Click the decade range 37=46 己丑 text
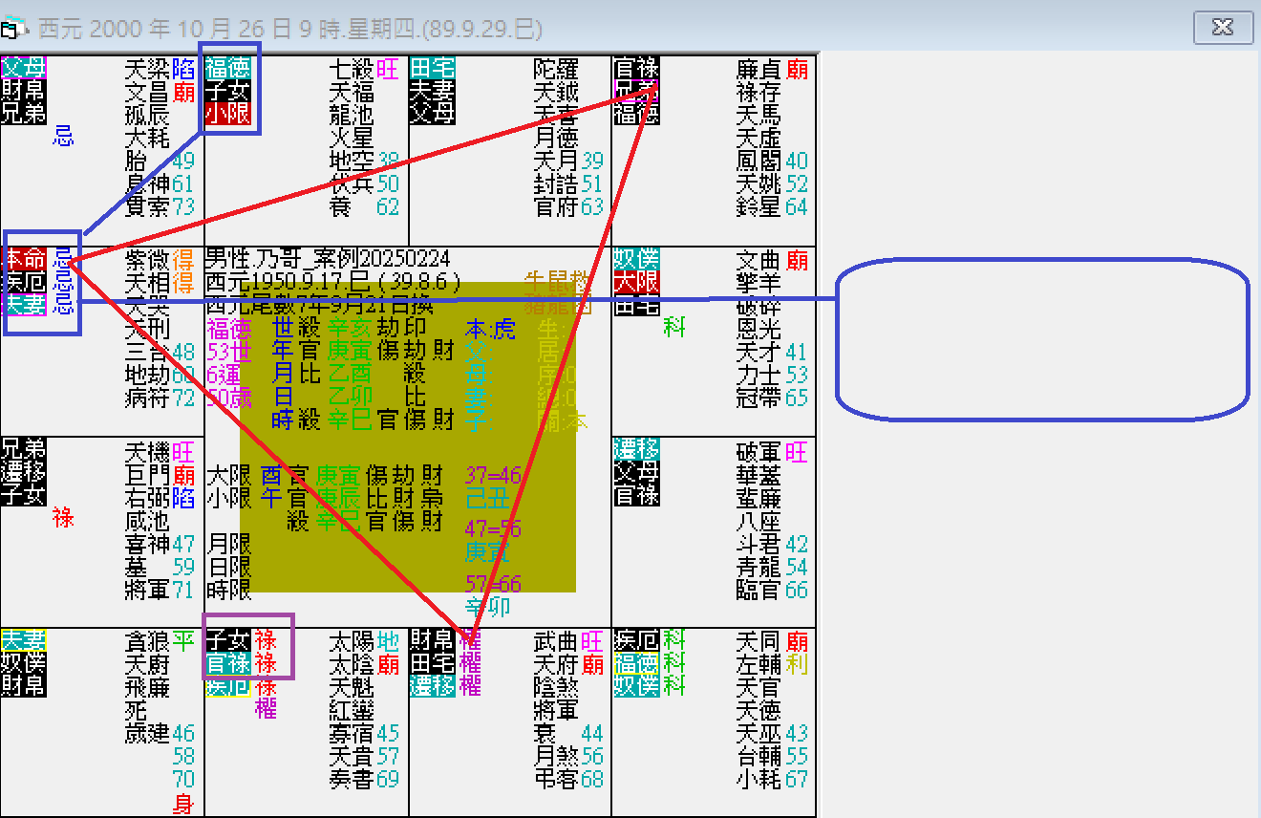 click(x=489, y=484)
